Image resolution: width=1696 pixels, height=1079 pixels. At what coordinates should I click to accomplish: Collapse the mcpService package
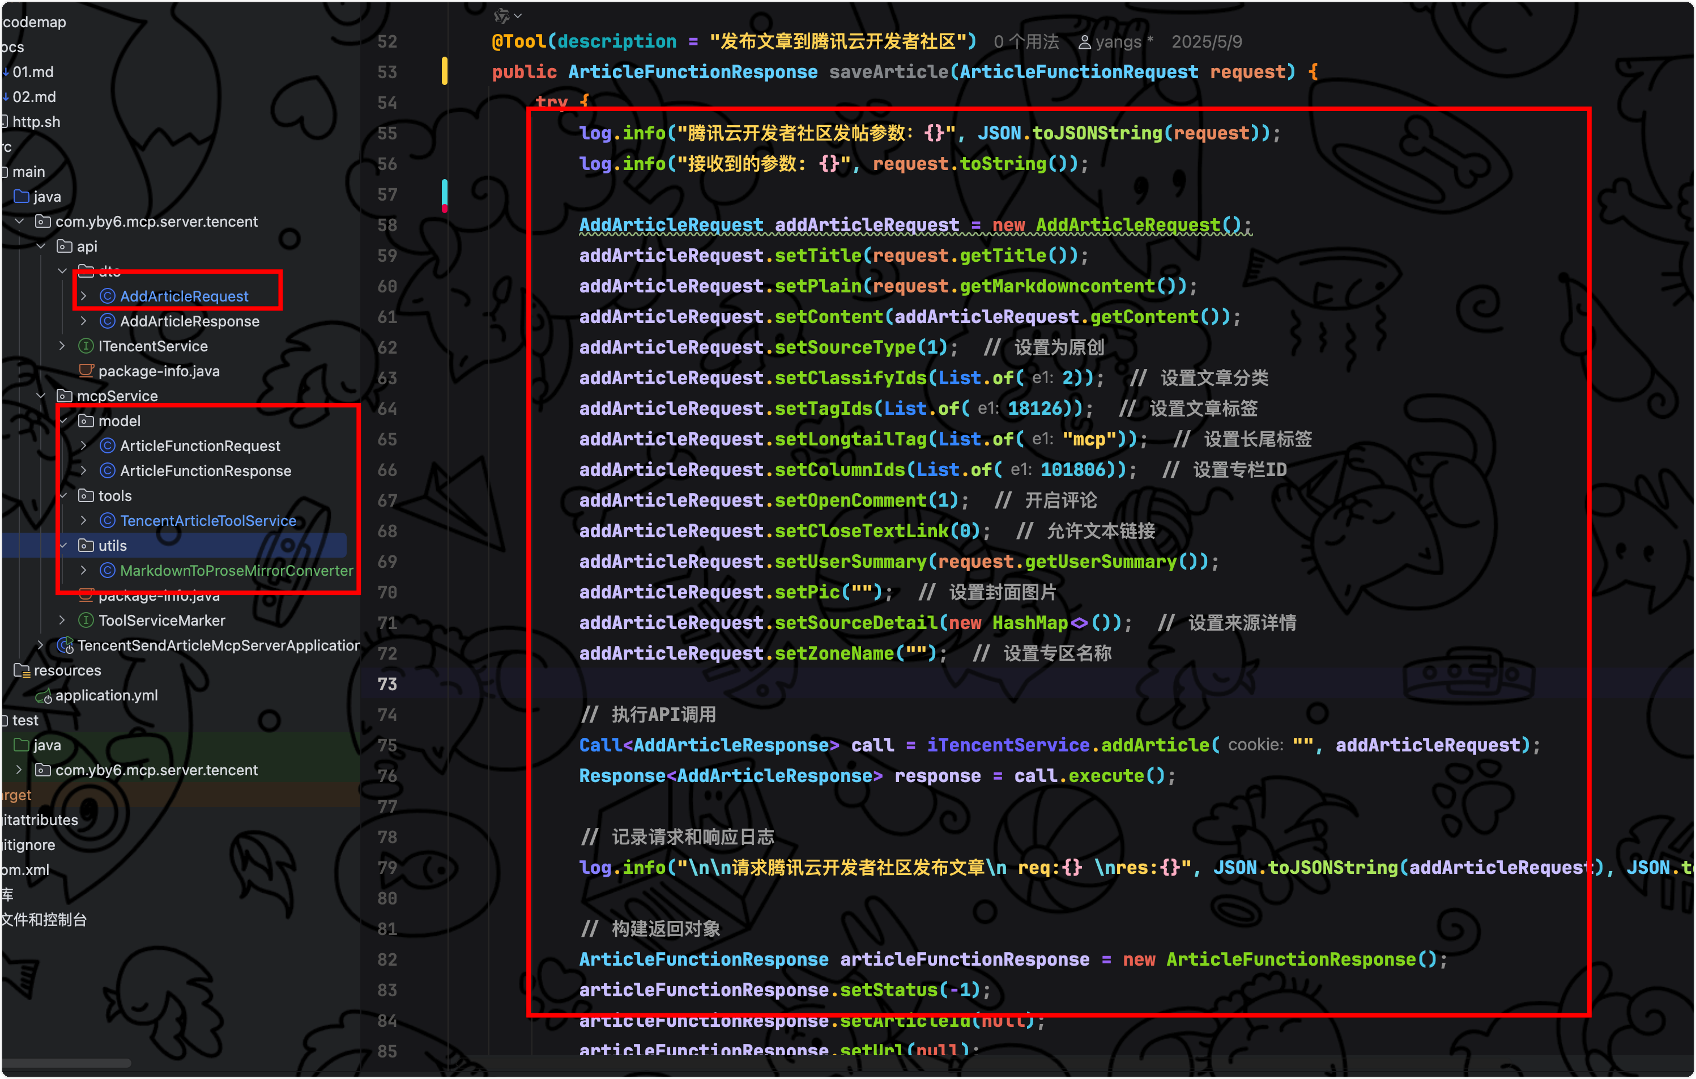(41, 396)
